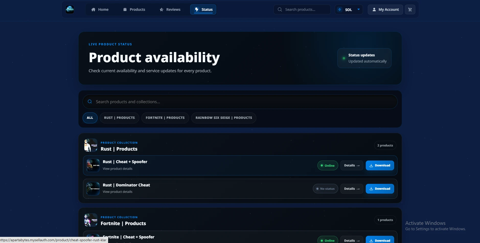Download Rust Dominator Cheat
This screenshot has height=243, width=480.
pyautogui.click(x=380, y=189)
